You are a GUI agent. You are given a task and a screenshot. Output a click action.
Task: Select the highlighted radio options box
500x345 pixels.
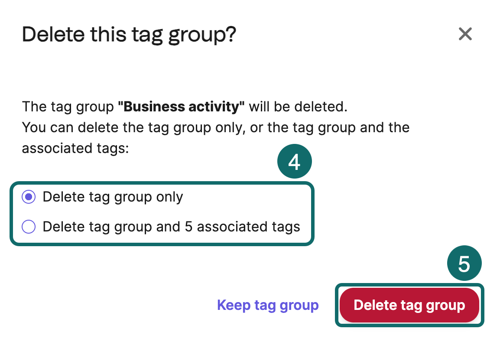(x=162, y=212)
